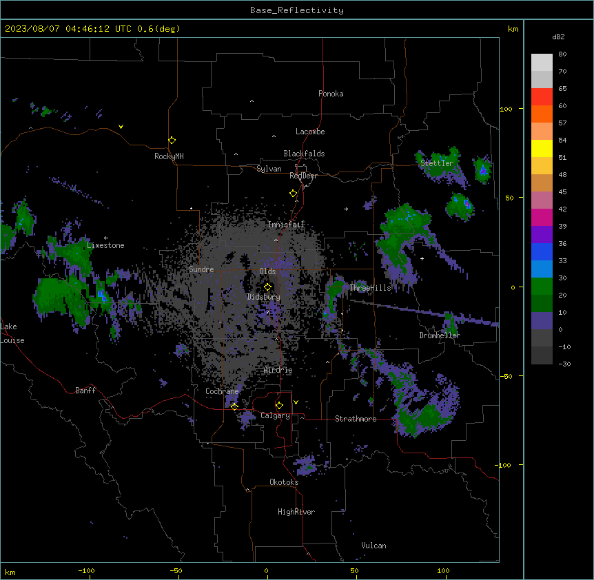594x580 pixels.
Task: Click the -50 tick on the bottom axis
Action: pos(176,570)
